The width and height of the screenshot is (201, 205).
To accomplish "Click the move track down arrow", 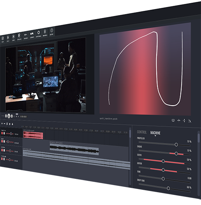I will pos(12,124).
